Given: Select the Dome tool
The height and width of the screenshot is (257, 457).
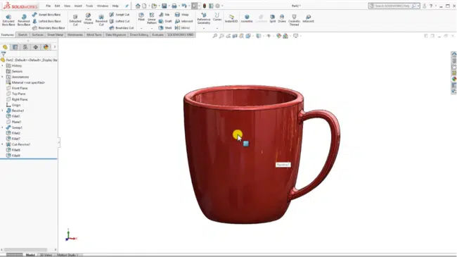Looking at the screenshot, I should click(282, 19).
